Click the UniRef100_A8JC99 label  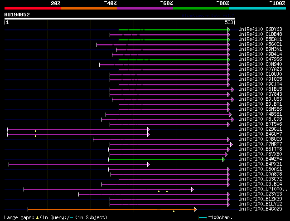click(x=260, y=119)
